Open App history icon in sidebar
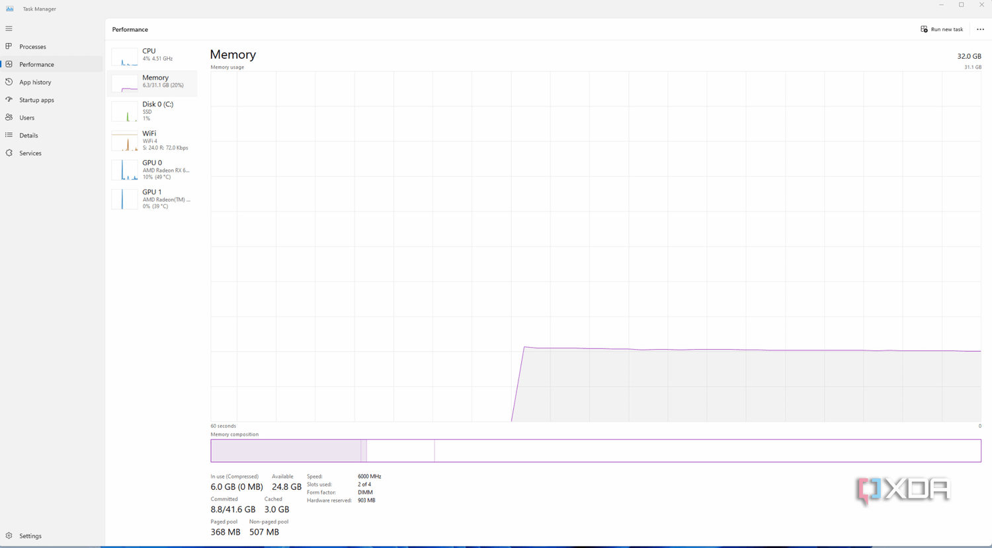 coord(9,82)
